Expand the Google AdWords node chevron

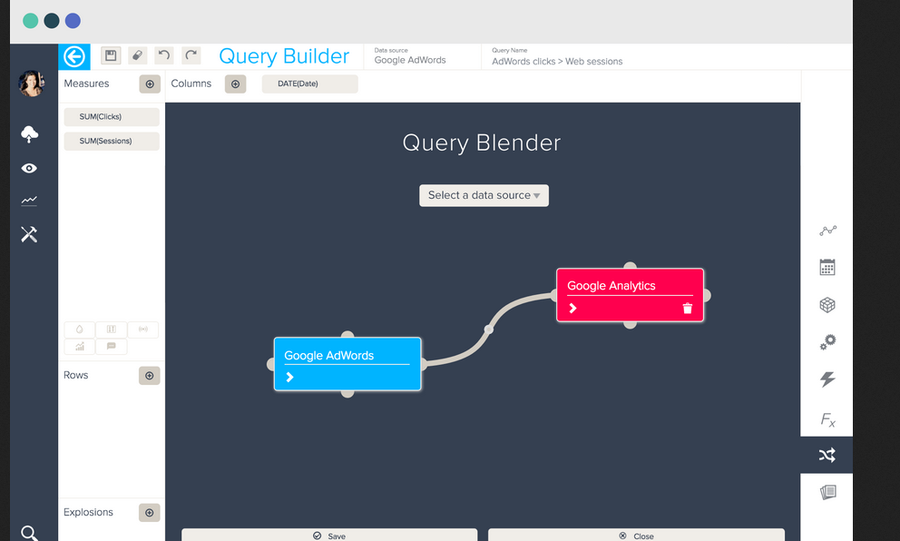click(290, 377)
